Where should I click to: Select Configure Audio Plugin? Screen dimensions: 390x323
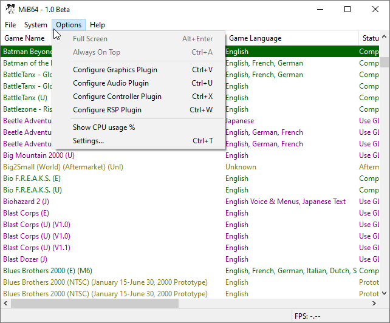pos(111,83)
